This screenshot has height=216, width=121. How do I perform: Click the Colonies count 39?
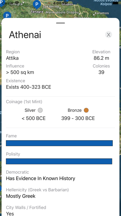(101, 72)
